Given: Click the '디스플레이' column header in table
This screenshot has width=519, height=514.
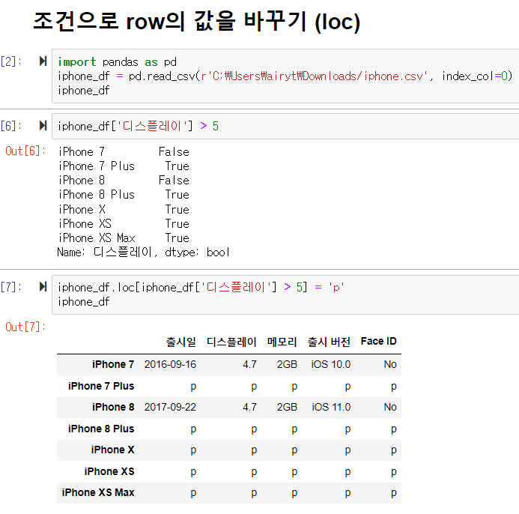Looking at the screenshot, I should (231, 342).
